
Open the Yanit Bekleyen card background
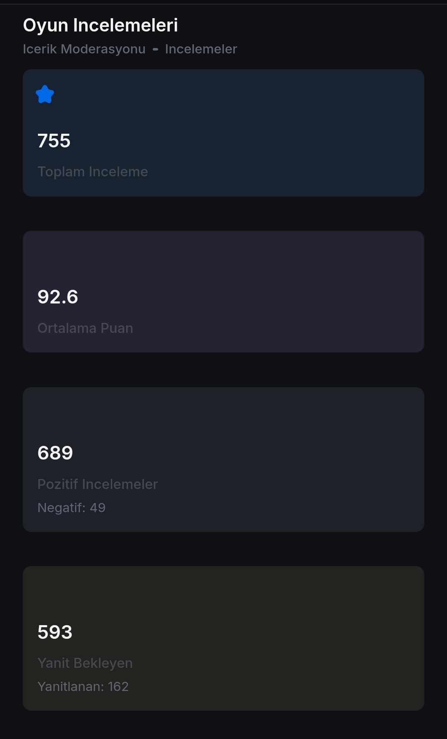pyautogui.click(x=290, y=638)
